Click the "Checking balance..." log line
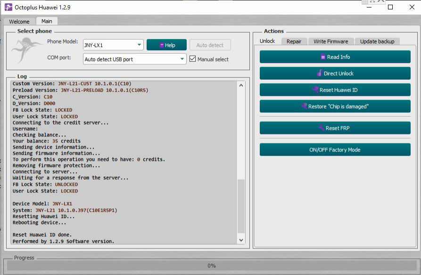 (39, 135)
